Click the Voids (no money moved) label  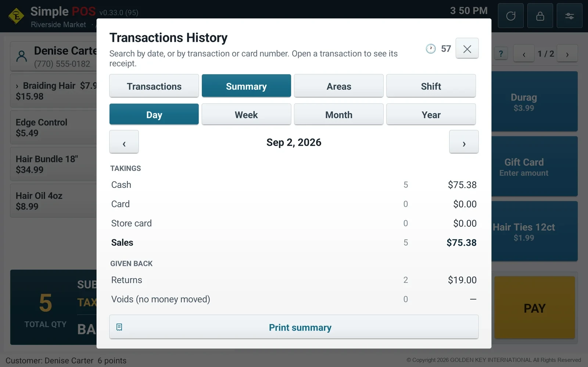click(x=161, y=299)
